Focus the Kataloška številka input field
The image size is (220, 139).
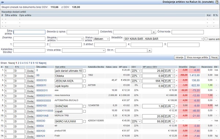coord(29,50)
